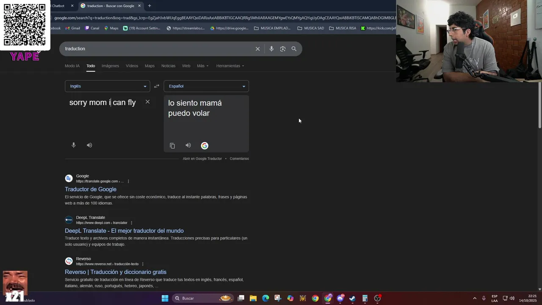Expand the Más search filter menu
Viewport: 542px width, 305px height.
pos(203,66)
